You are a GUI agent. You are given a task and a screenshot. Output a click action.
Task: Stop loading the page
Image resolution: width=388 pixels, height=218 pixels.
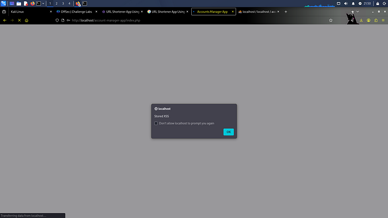[x=19, y=20]
